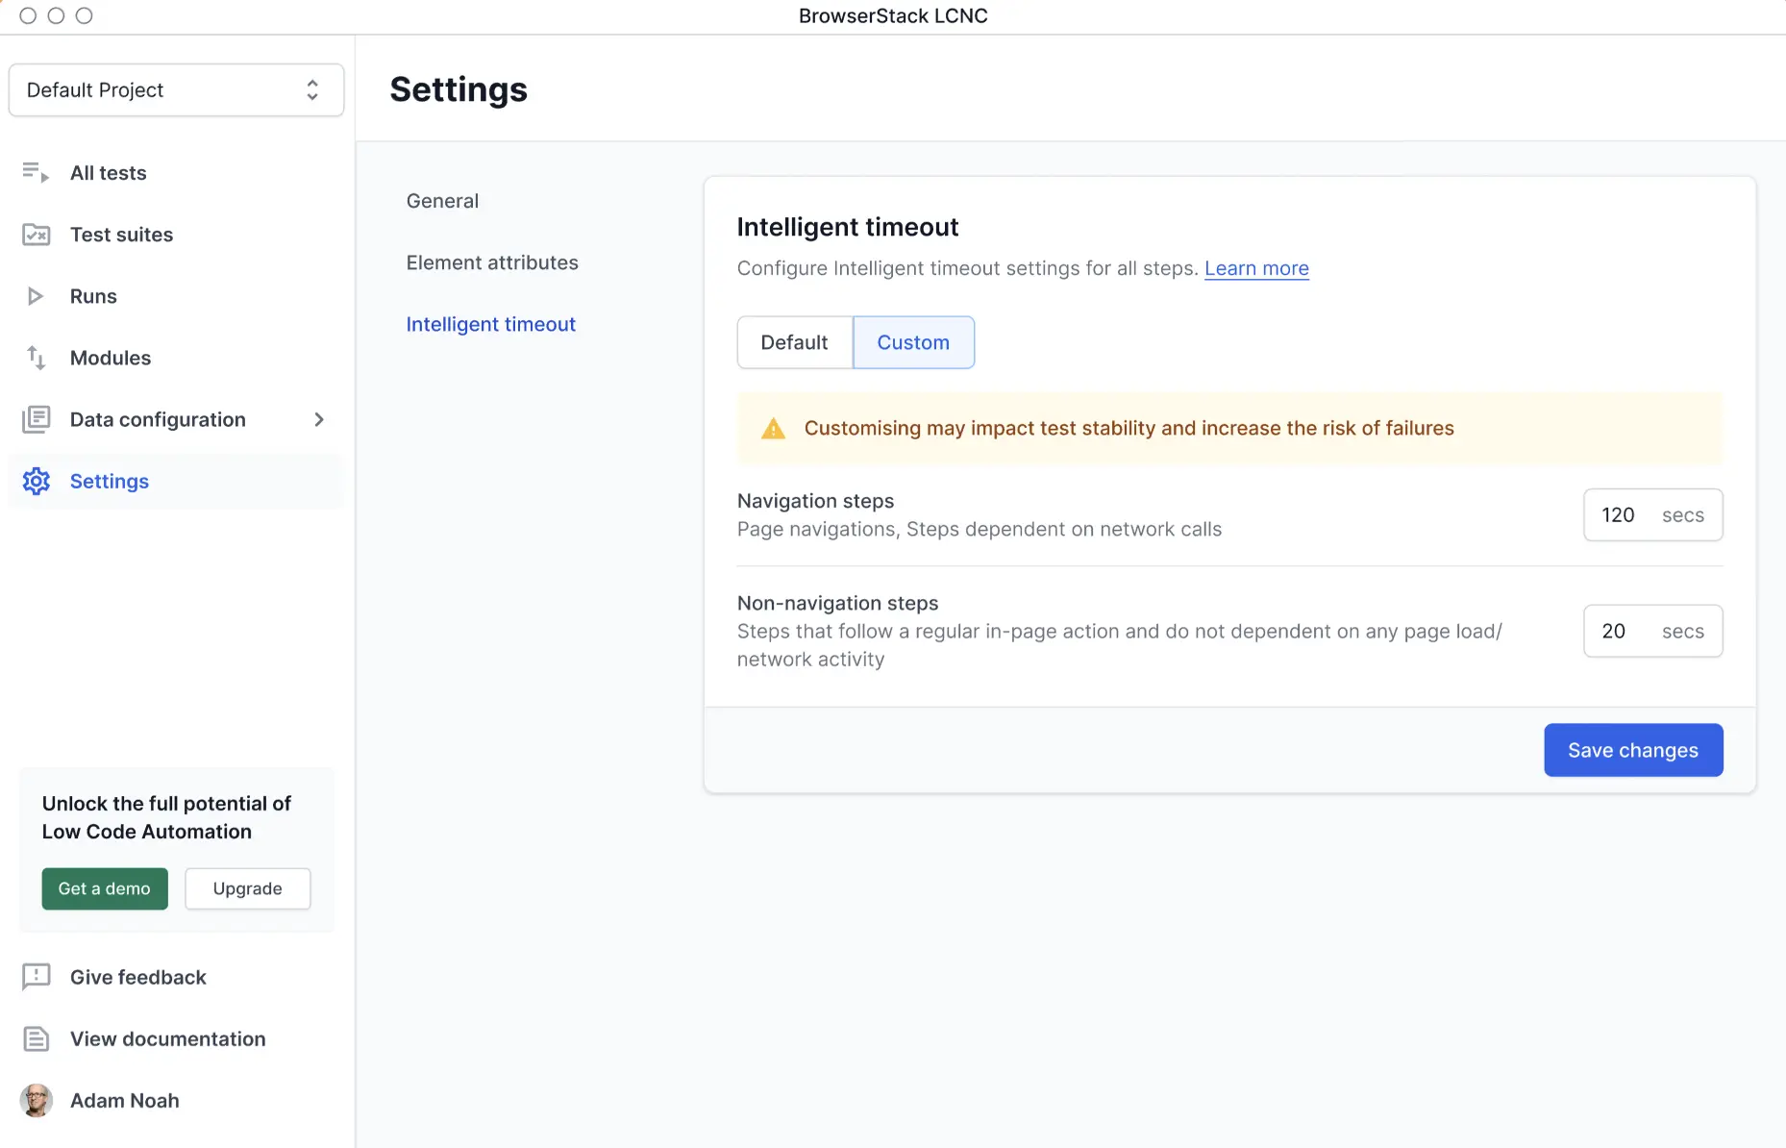1786x1148 pixels.
Task: Click the Intelligent timeout heading
Action: [x=848, y=227]
